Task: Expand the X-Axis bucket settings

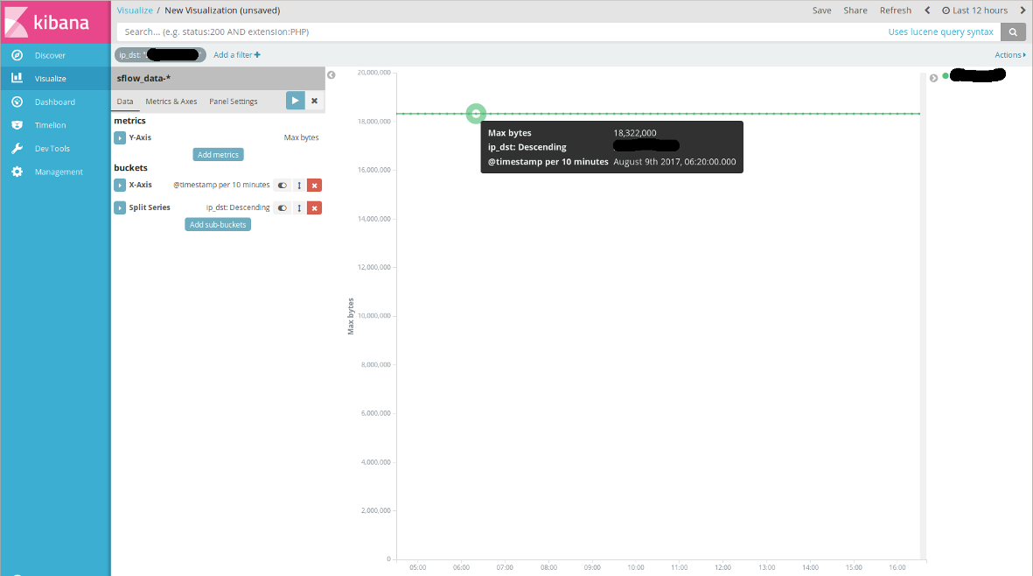Action: 120,186
